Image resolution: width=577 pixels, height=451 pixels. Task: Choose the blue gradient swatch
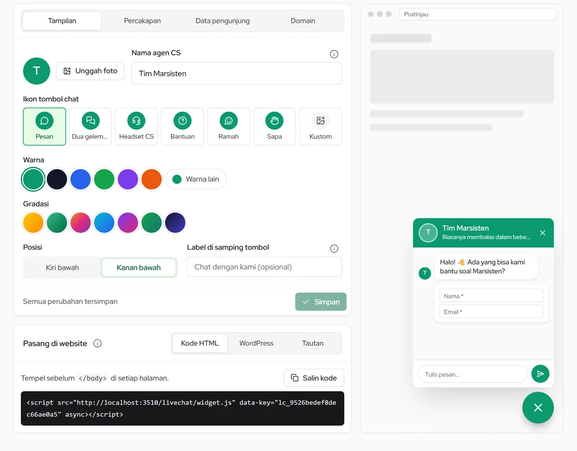(x=104, y=223)
